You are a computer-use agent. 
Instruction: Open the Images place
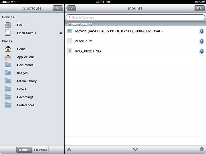(32, 73)
